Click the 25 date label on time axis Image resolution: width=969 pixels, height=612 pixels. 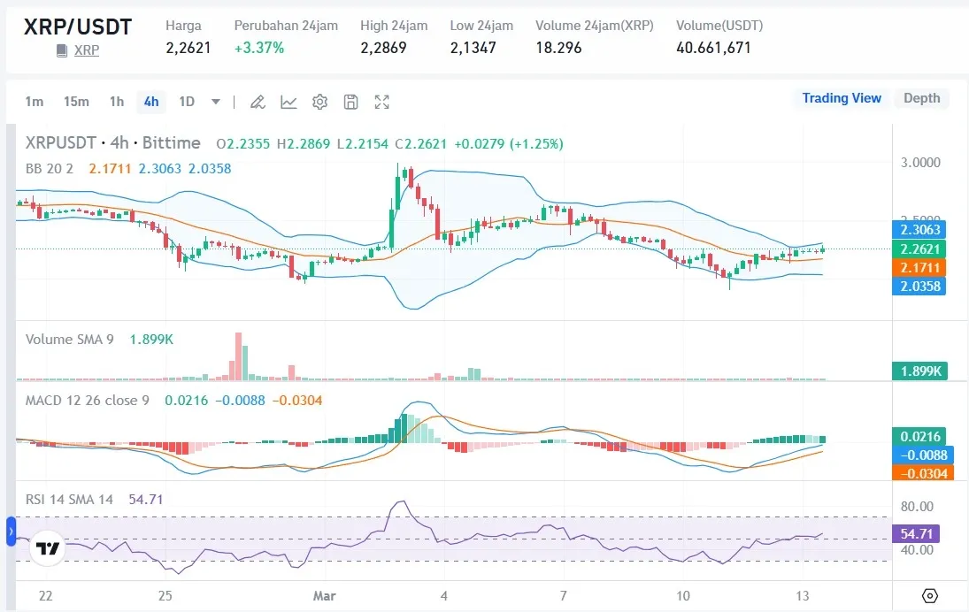tap(165, 596)
